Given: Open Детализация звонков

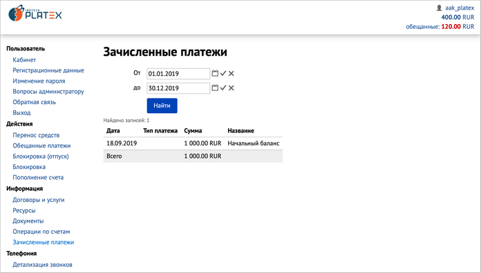Looking at the screenshot, I should click(x=42, y=265).
